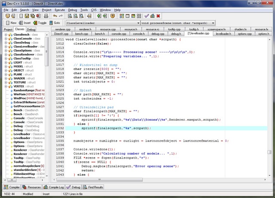Open the levelloader.h editor tab
Screen dimensions: 275x198
[x=223, y=34]
